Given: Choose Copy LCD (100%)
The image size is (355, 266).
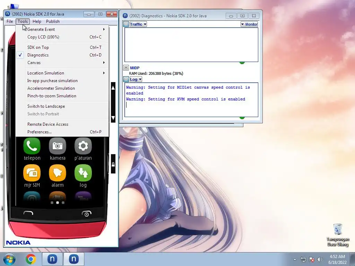Looking at the screenshot, I should click(x=62, y=37).
